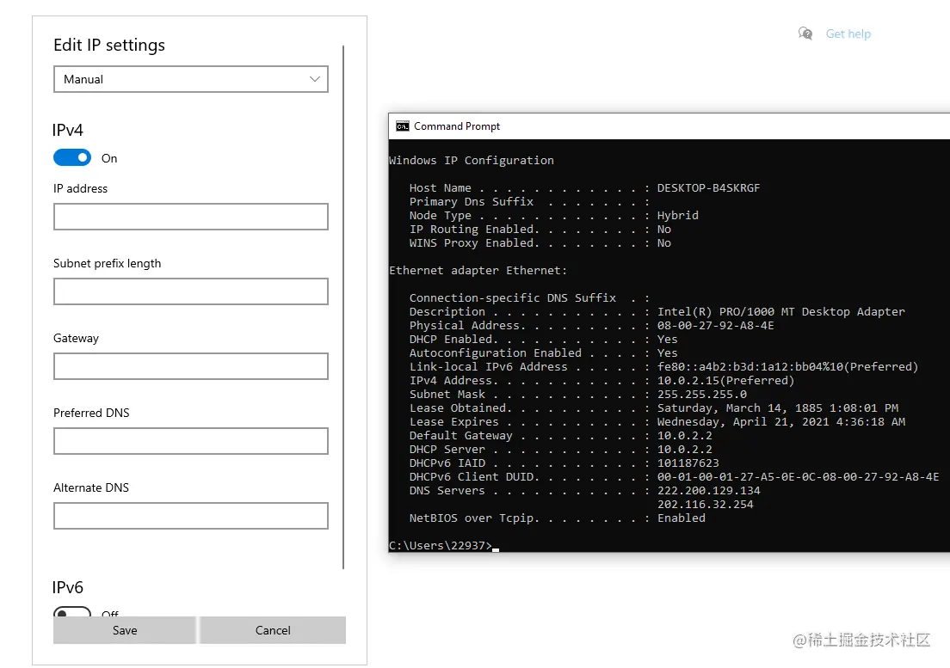Viewport: 950px width, 668px height.
Task: Click the link-local IPv6 address fe80 value
Action: pos(787,367)
